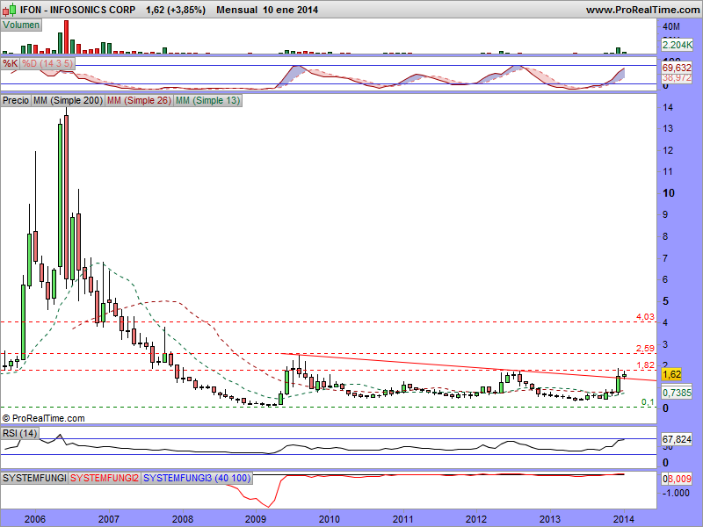Click the bold 5 on the price axis
Viewport: 703px width, 527px height.
(x=666, y=301)
